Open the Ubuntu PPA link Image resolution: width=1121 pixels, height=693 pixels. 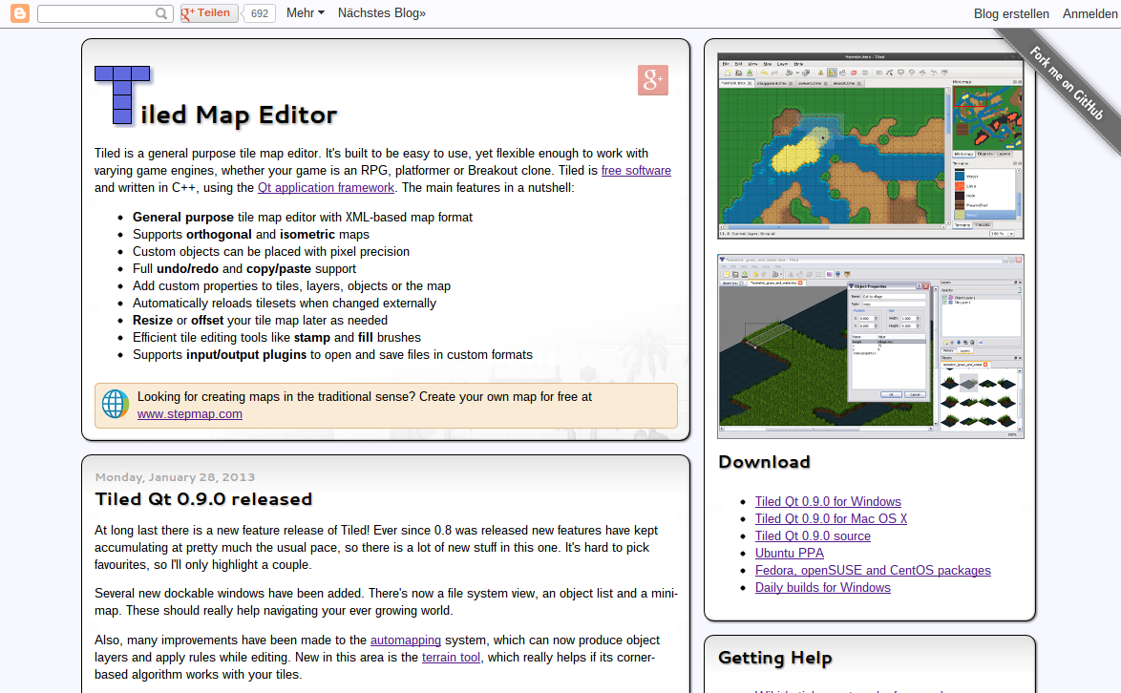point(790,553)
